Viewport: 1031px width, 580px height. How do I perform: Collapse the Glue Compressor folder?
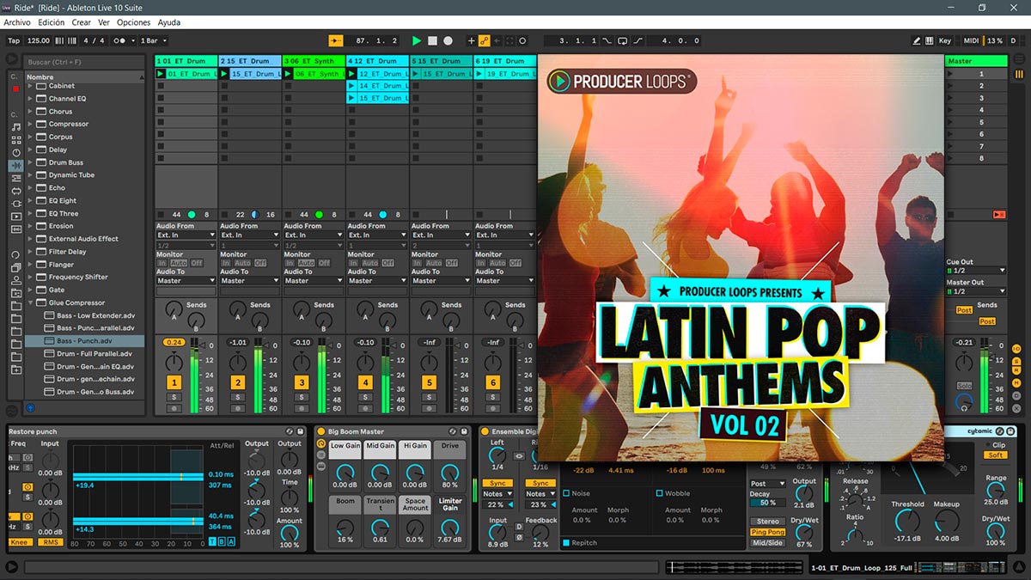31,302
